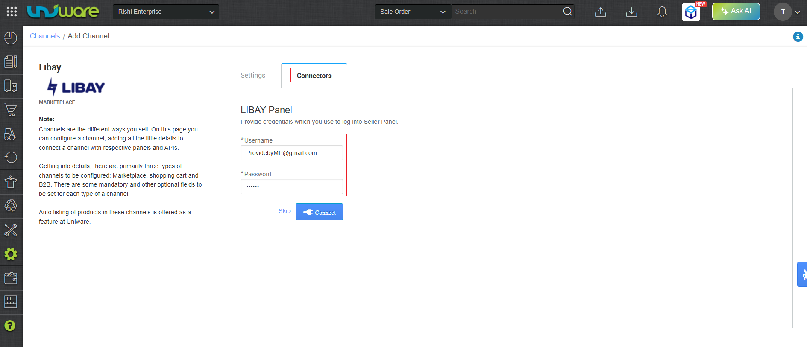Click the Uniware logo
The image size is (807, 347).
click(x=63, y=12)
